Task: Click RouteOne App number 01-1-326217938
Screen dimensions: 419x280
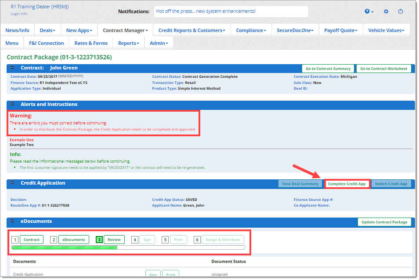Action: (55, 205)
